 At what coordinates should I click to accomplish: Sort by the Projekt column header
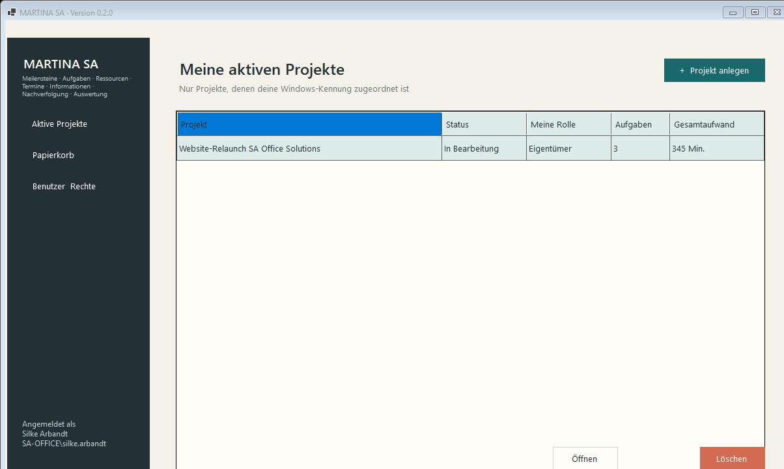pyautogui.click(x=309, y=124)
